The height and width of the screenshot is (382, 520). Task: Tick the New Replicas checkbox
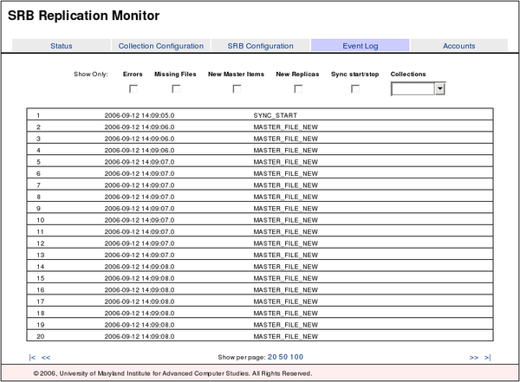[297, 88]
